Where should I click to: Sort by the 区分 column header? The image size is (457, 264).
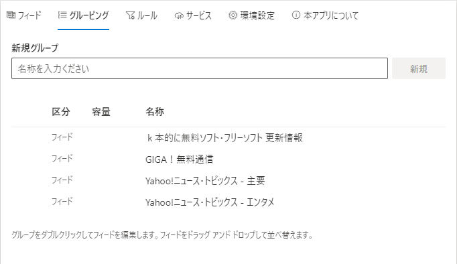click(61, 112)
